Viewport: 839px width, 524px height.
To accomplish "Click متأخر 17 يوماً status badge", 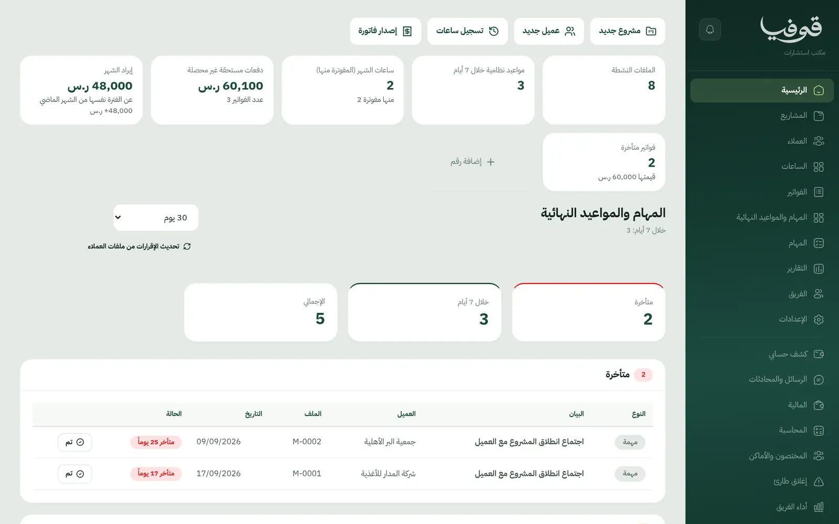I will 156,474.
